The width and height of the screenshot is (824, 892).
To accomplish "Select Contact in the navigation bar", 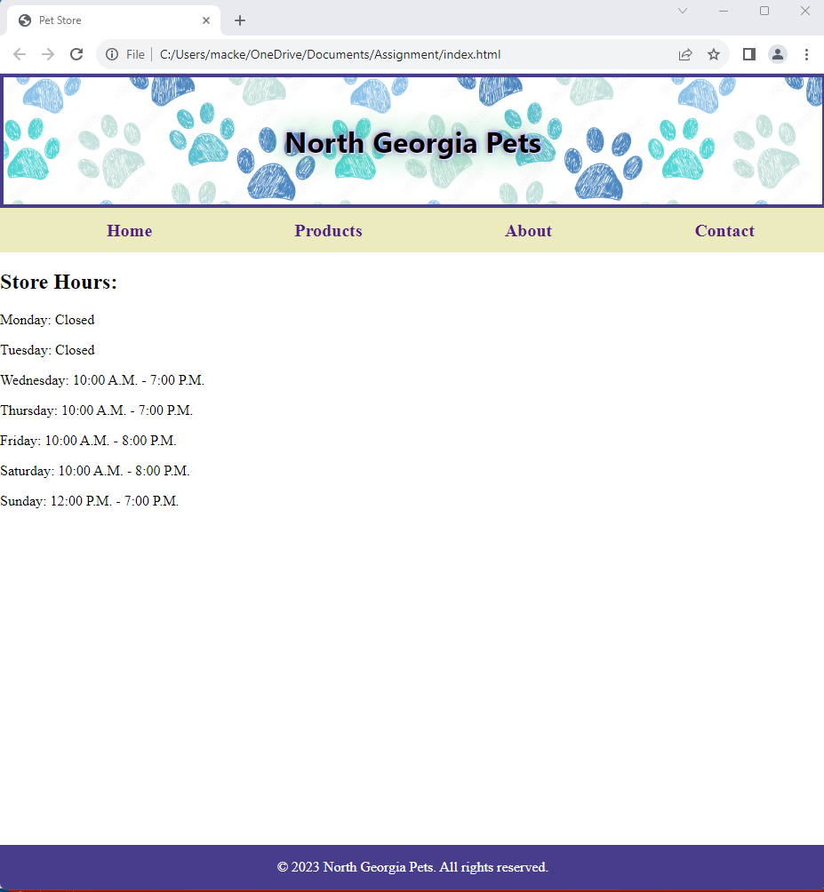I will [x=724, y=230].
